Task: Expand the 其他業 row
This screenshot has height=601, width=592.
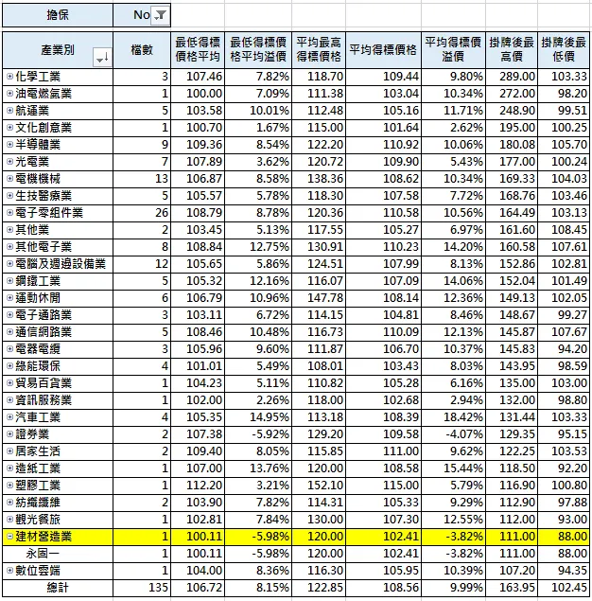Action: pyautogui.click(x=10, y=230)
